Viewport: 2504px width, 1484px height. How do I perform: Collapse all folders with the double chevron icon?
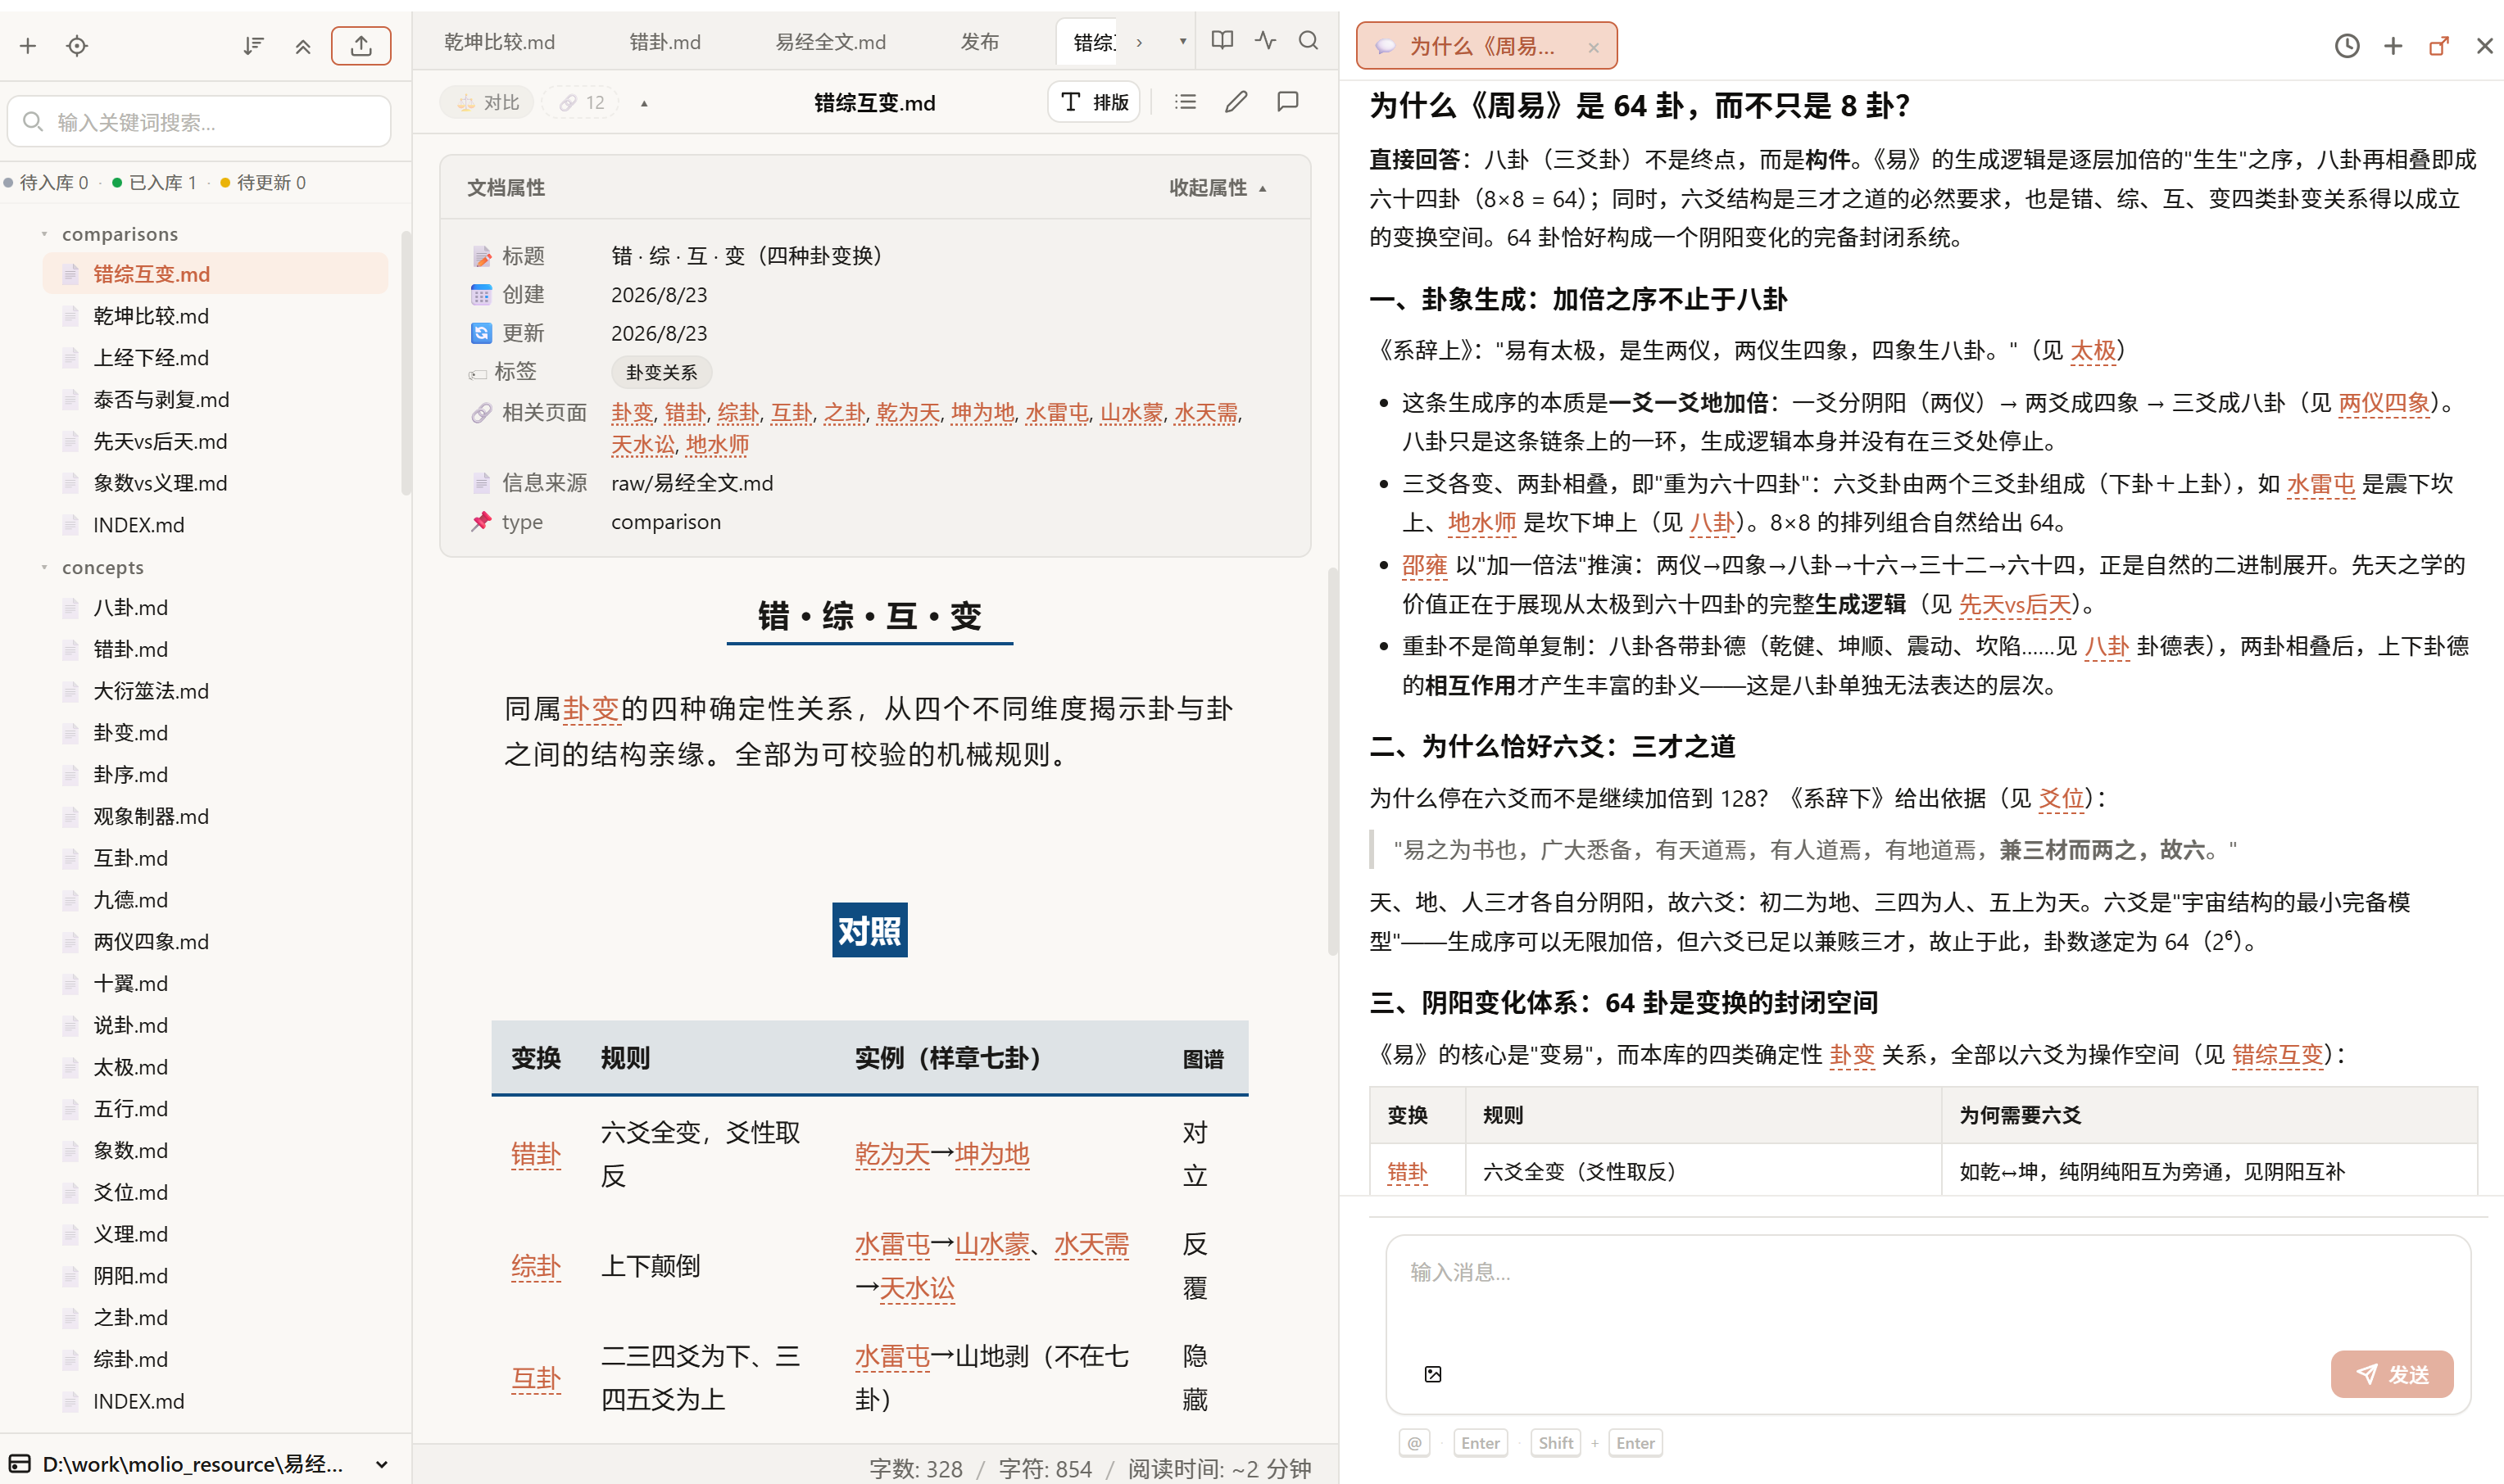[x=303, y=46]
